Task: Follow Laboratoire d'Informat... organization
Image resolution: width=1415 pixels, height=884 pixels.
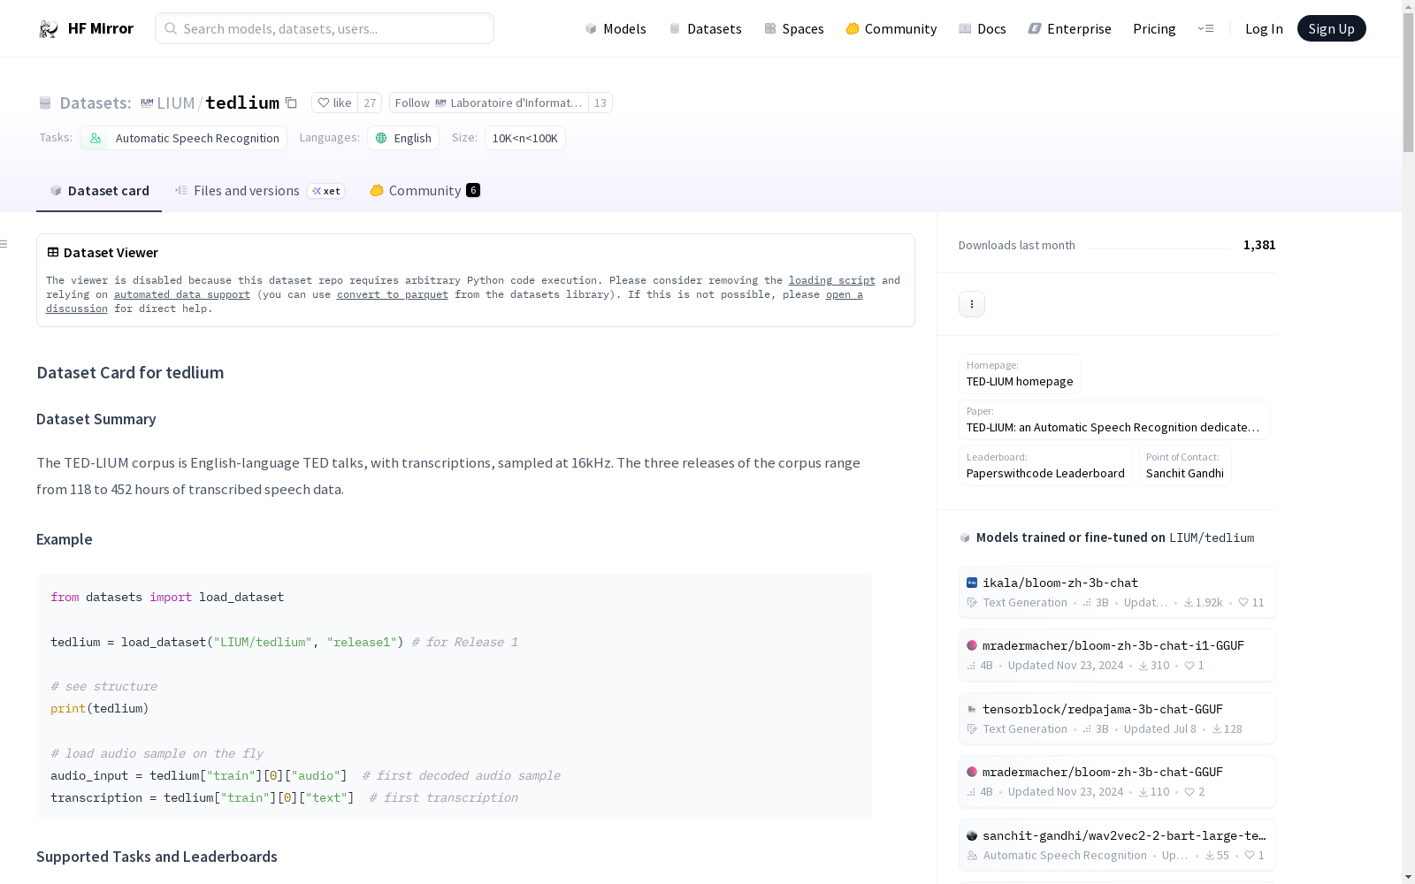Action: (488, 103)
